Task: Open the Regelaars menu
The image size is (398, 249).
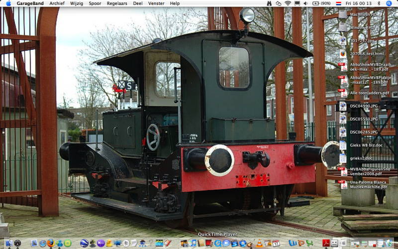Action: point(117,3)
